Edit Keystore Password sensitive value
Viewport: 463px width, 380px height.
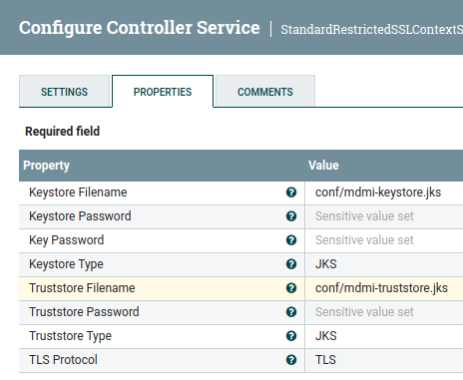(x=364, y=216)
